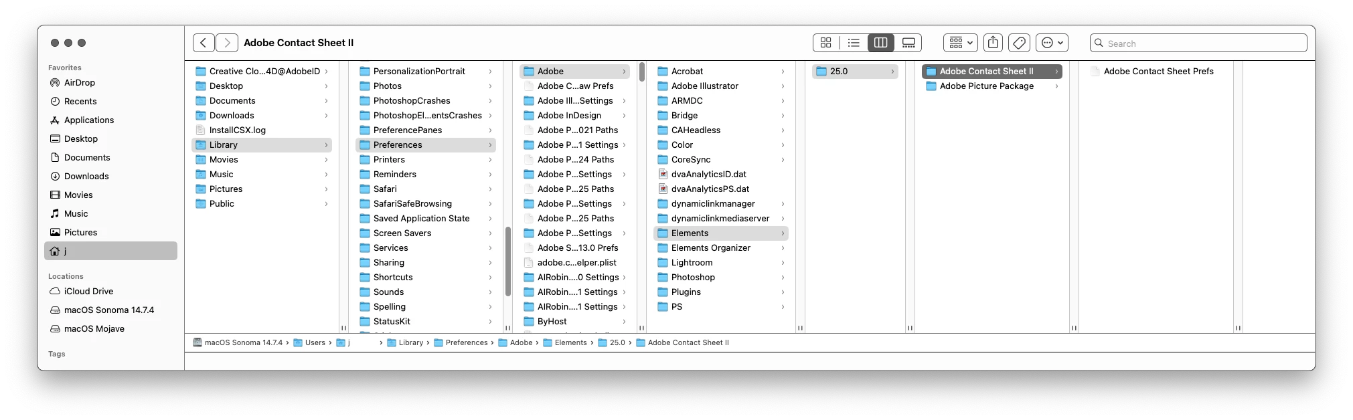
Task: Open iCloud Drive location
Action: click(x=110, y=292)
